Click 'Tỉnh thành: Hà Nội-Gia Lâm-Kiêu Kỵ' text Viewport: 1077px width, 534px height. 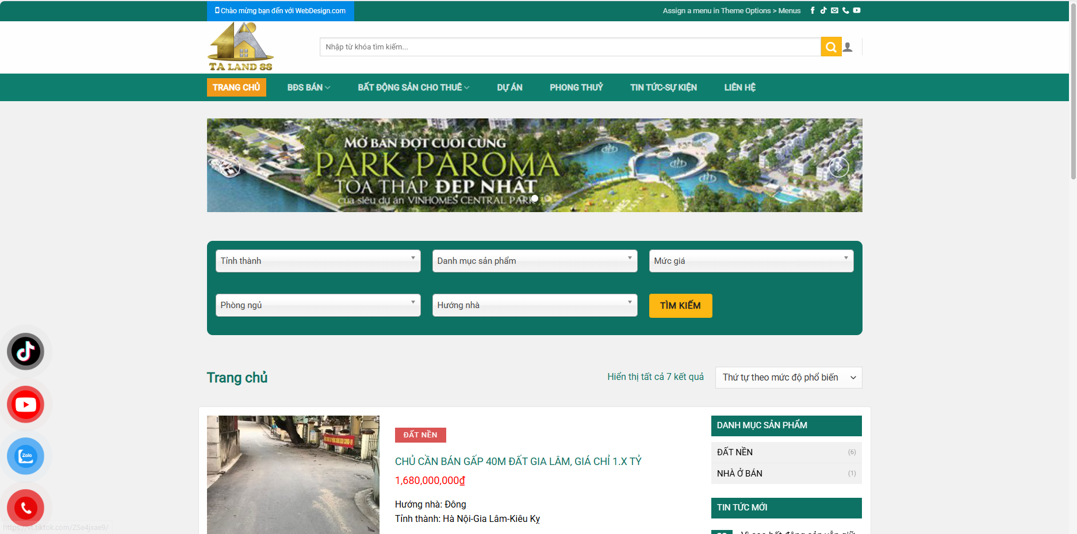[467, 519]
